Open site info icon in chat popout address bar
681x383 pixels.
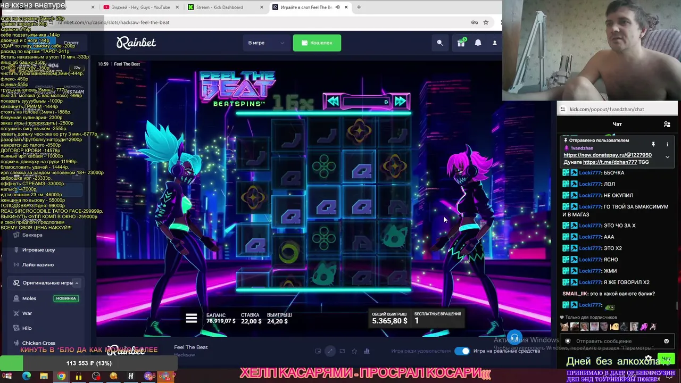tap(562, 110)
